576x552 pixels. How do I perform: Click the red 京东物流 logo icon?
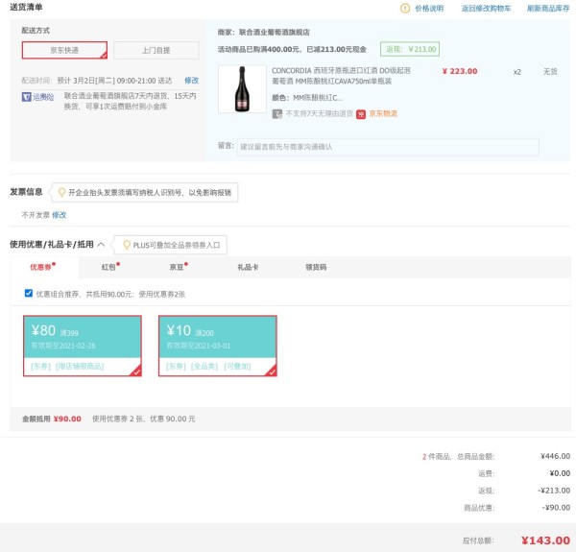[x=361, y=114]
